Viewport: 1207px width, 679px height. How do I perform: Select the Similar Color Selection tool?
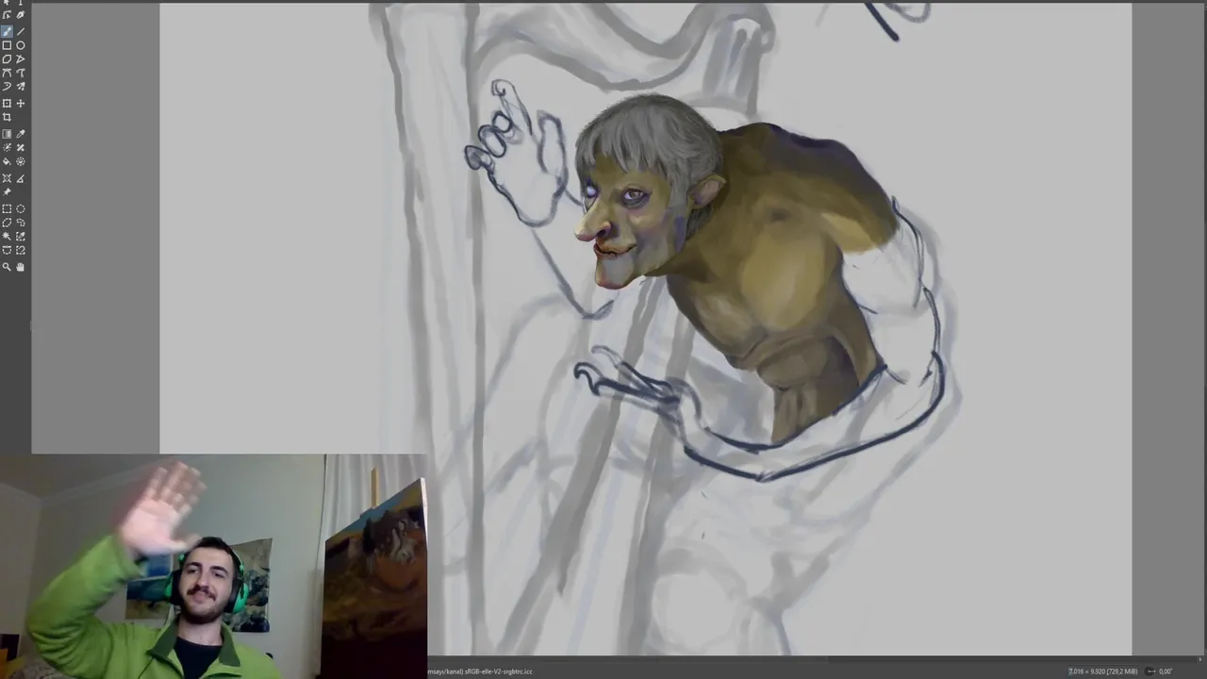(x=21, y=236)
